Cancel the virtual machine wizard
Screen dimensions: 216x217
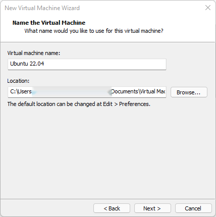(193, 208)
